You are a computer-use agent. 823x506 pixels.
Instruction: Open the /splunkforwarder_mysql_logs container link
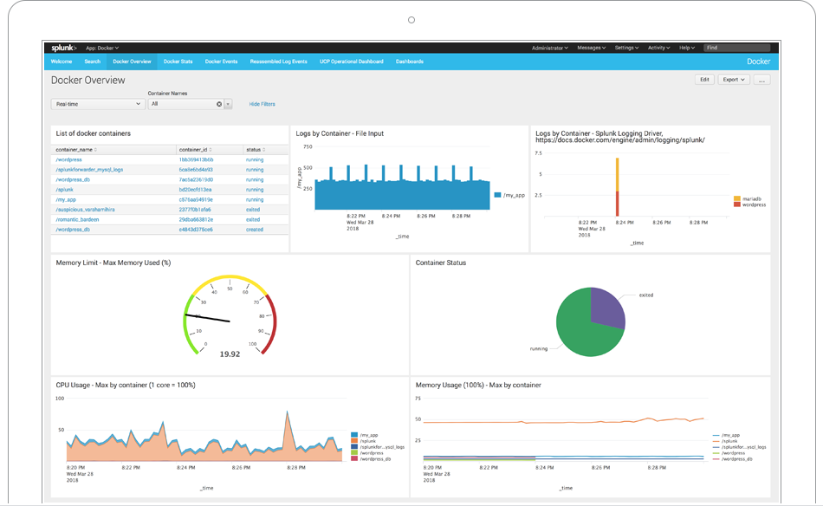[89, 170]
